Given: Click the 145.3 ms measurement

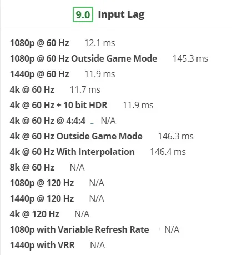Looking at the screenshot, I should coord(190,58).
